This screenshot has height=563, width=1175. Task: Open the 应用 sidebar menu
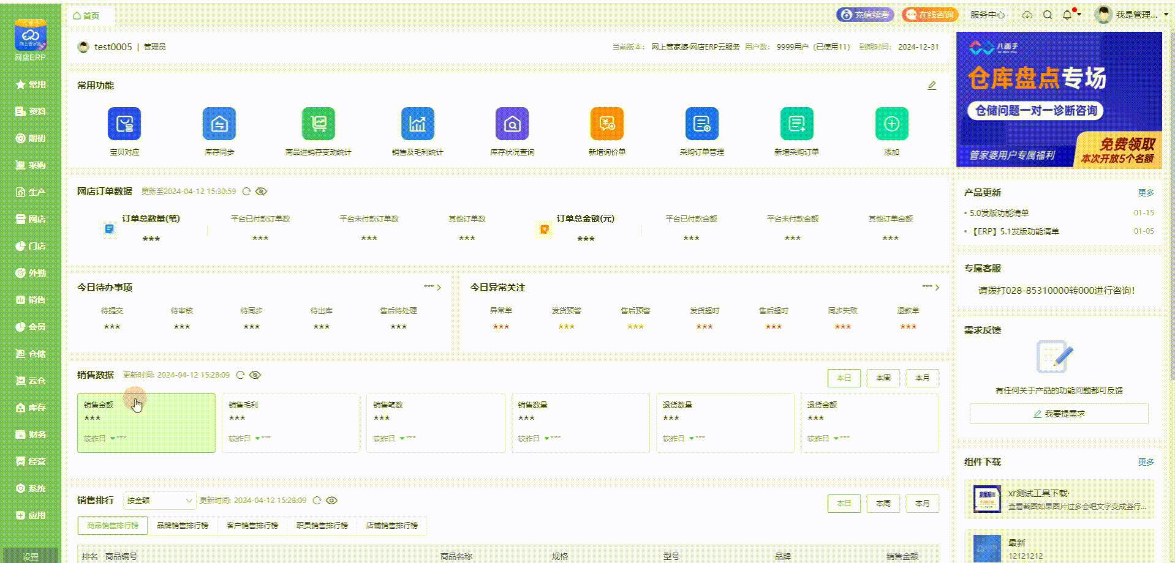tap(31, 515)
